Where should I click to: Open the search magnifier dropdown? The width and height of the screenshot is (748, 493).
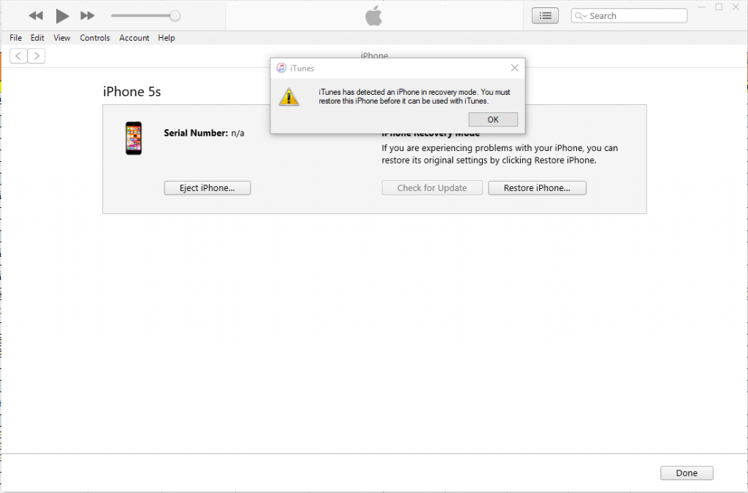[x=581, y=16]
